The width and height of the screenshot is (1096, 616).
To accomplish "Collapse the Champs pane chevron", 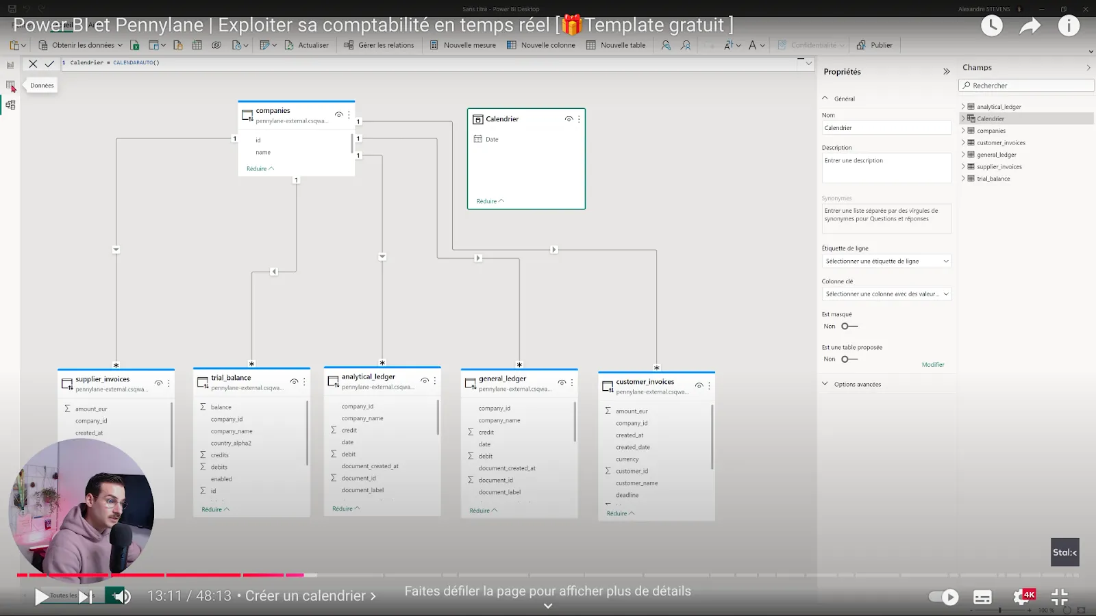I will pyautogui.click(x=1088, y=68).
